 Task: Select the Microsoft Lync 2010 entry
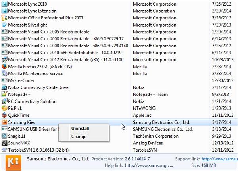coord(27,4)
